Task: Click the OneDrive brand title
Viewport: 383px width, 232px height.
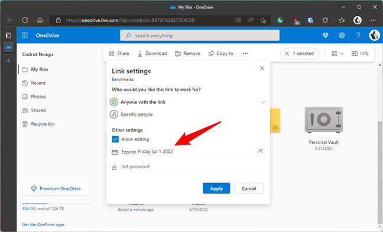Action: [47, 35]
